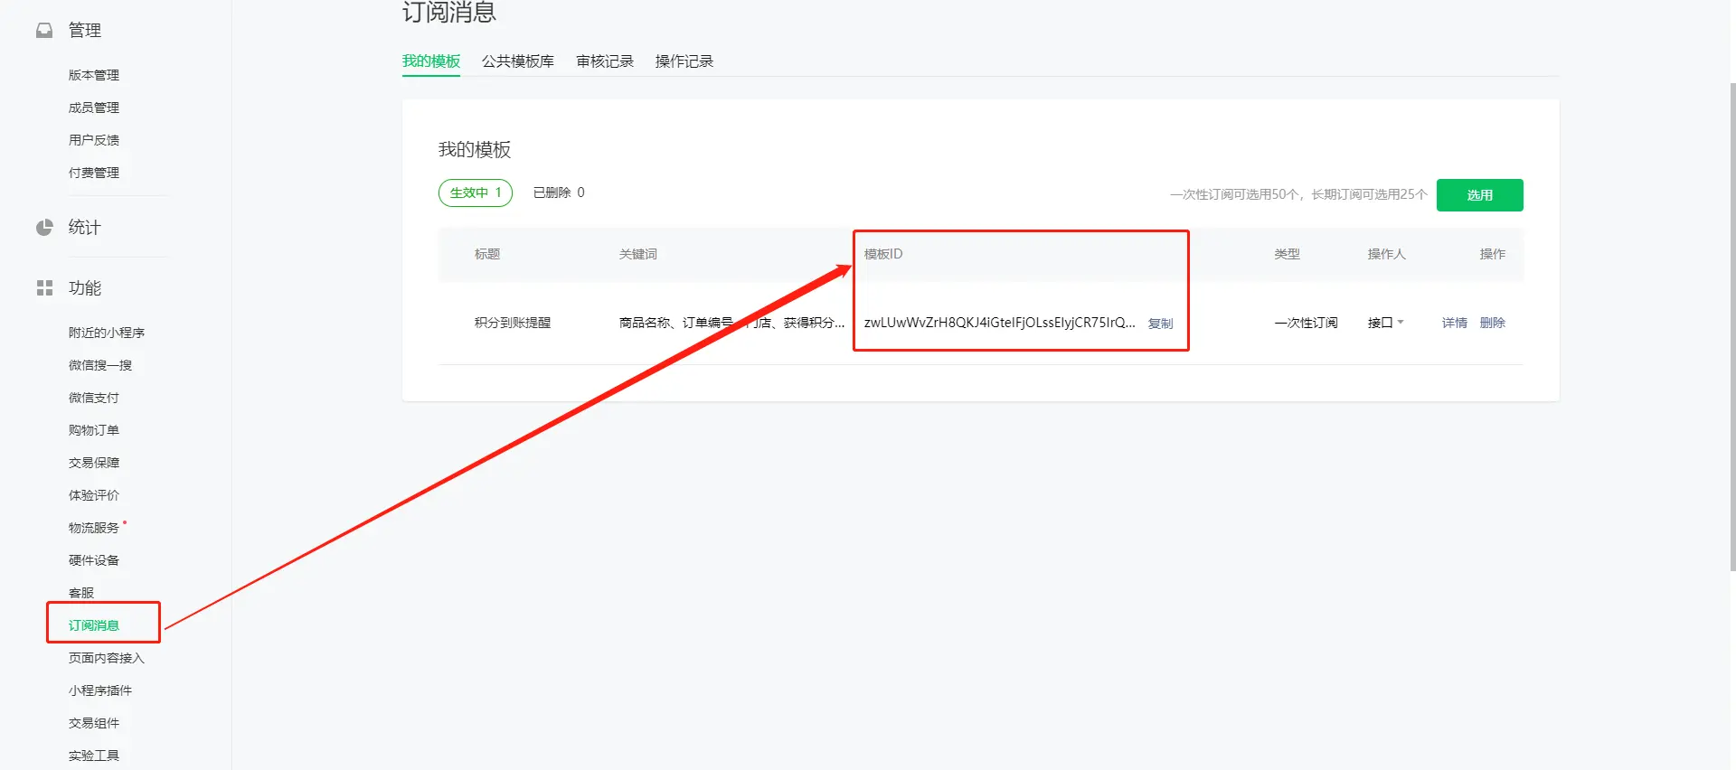Open the 审核记录 tab
1736x770 pixels.
(604, 61)
